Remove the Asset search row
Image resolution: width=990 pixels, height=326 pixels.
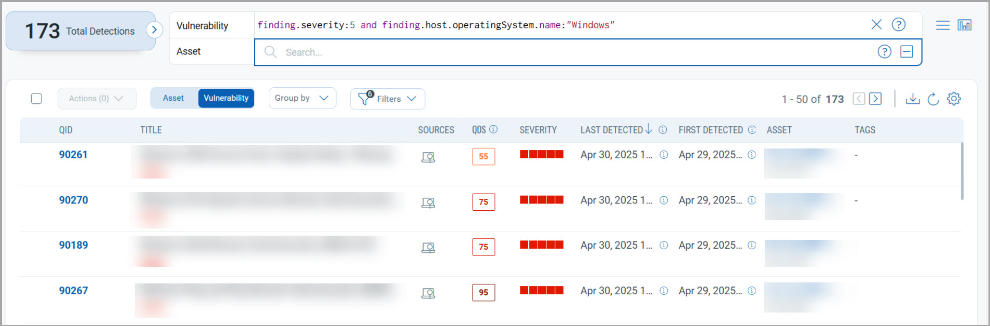pyautogui.click(x=906, y=51)
